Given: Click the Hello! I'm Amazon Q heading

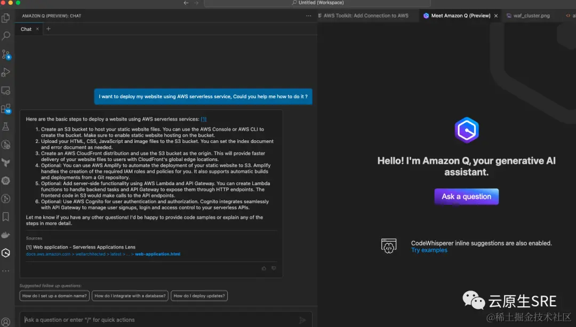Looking at the screenshot, I should [467, 166].
